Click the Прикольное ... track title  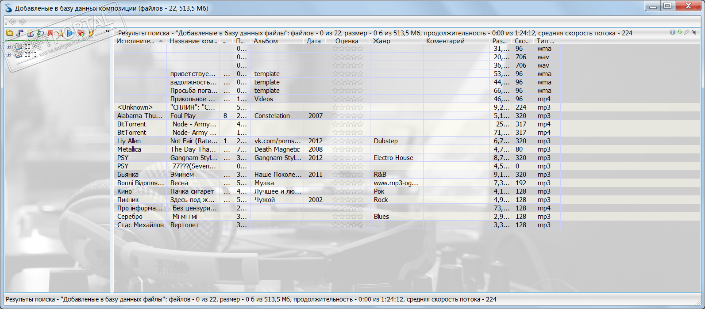tap(193, 99)
